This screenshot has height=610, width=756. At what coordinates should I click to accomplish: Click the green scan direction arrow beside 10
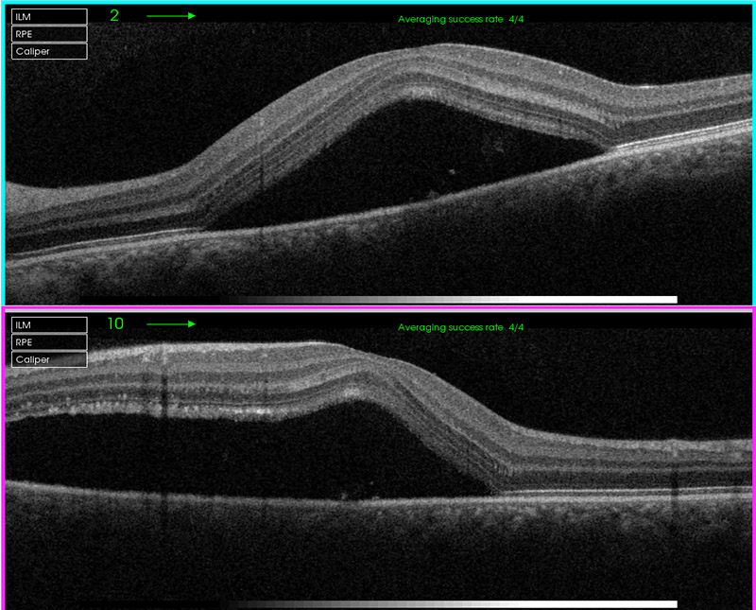point(171,323)
